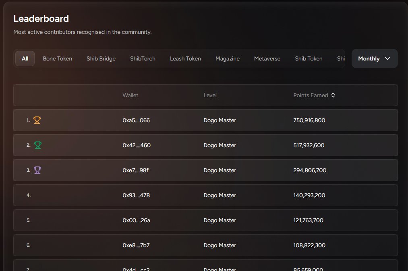This screenshot has width=408, height=271.
Task: Open the ShibTorch tab
Action: [x=143, y=58]
